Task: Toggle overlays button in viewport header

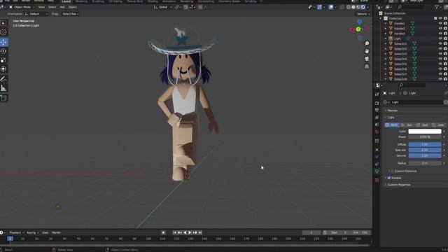Action: tap(331, 7)
